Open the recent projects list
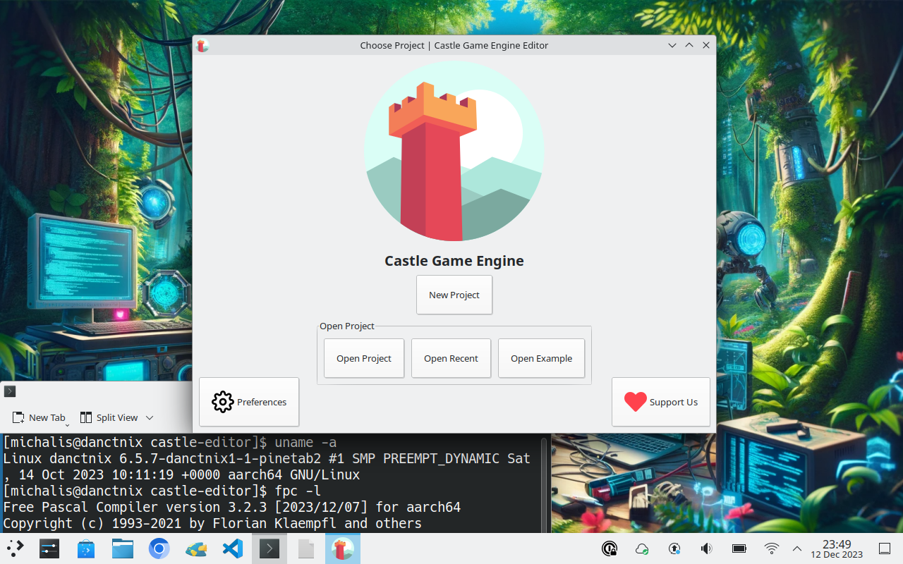This screenshot has height=564, width=903. click(451, 358)
